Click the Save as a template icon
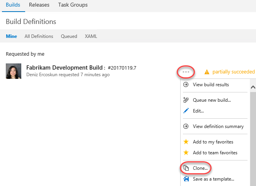This screenshot has width=256, height=186. (x=186, y=179)
